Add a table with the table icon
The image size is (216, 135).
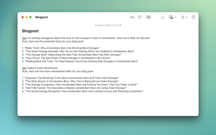(148, 17)
